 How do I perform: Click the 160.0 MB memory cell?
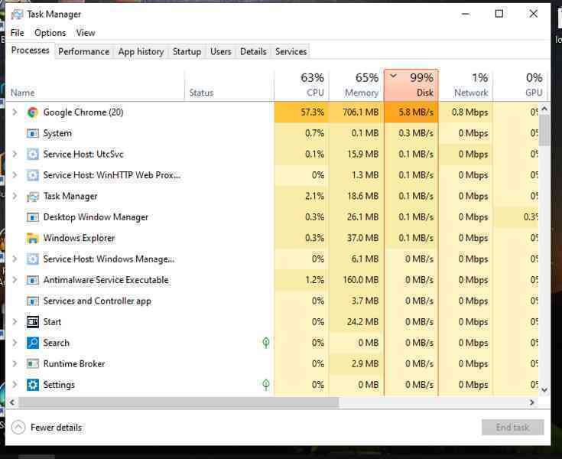tap(356, 280)
